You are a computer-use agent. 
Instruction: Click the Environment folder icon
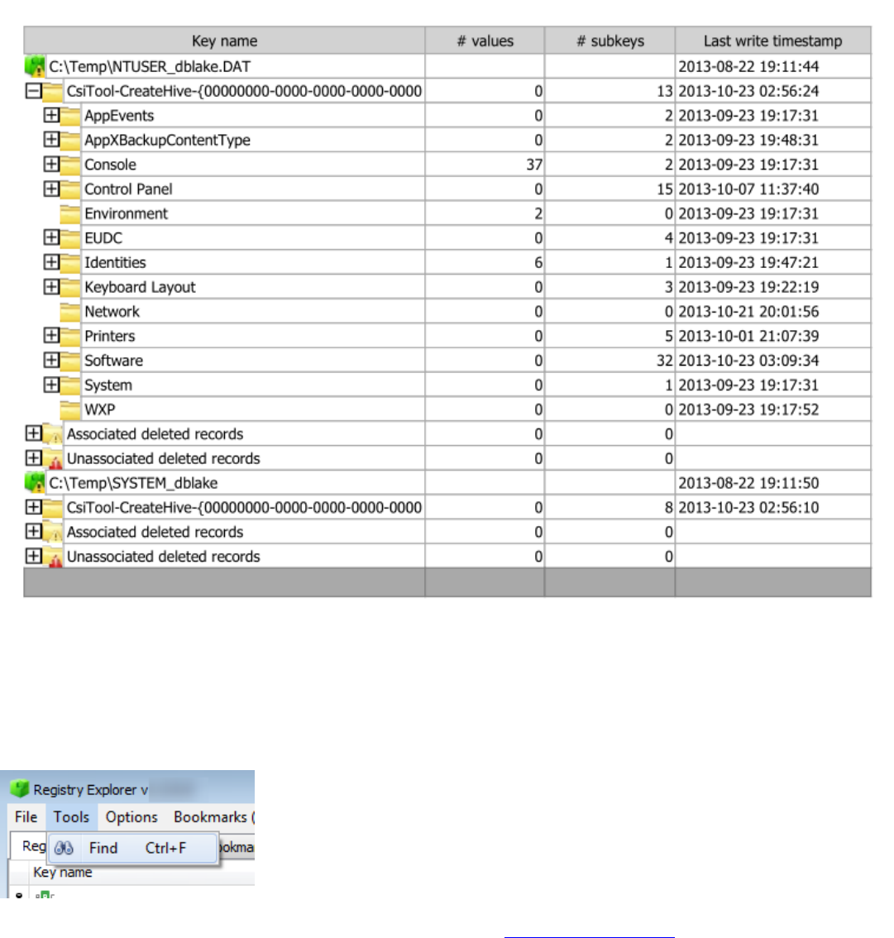(x=70, y=213)
